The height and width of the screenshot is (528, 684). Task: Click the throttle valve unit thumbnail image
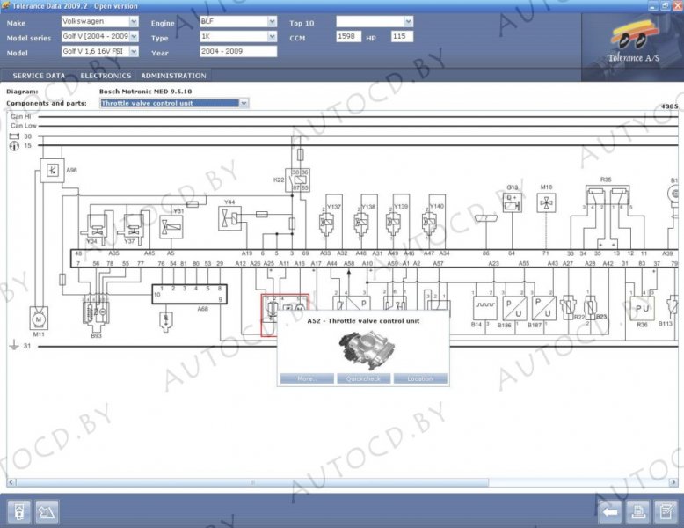[367, 349]
